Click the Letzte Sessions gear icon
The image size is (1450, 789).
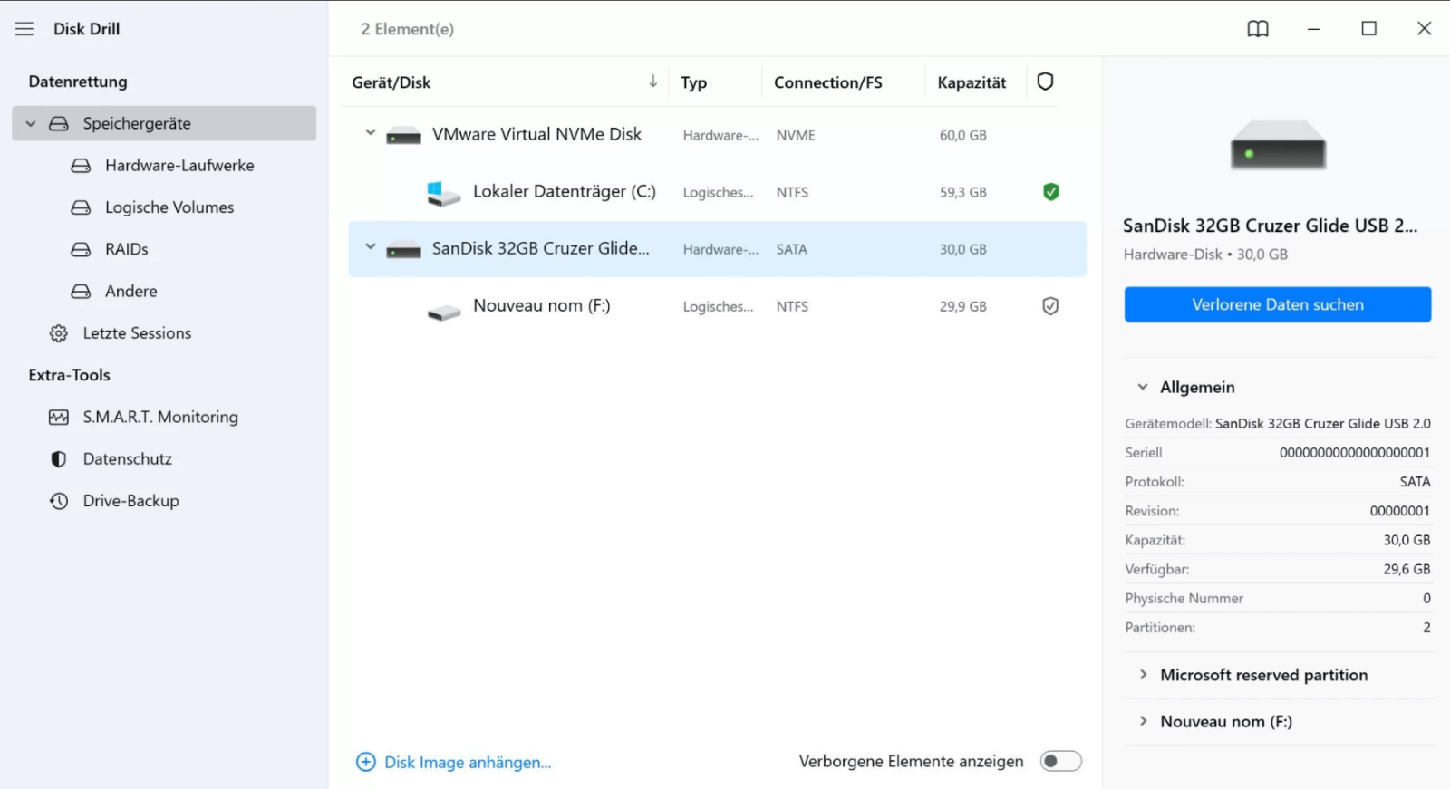click(x=59, y=333)
